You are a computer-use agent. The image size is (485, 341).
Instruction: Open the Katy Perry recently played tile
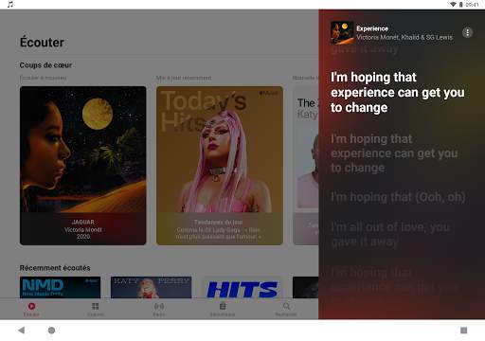(151, 287)
